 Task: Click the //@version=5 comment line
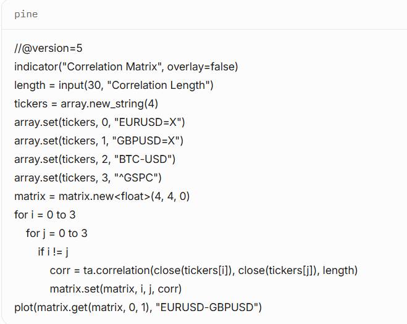(x=48, y=48)
